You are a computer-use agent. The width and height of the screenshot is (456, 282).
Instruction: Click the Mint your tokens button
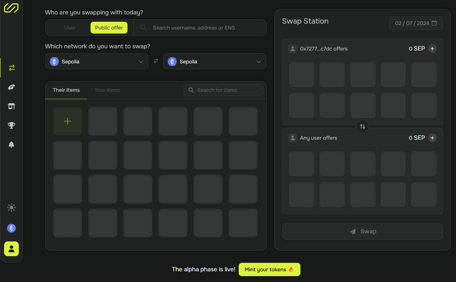tap(269, 269)
